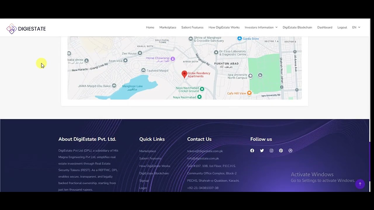Open Facebook page in Follow us
The width and height of the screenshot is (374, 210).
[252, 150]
